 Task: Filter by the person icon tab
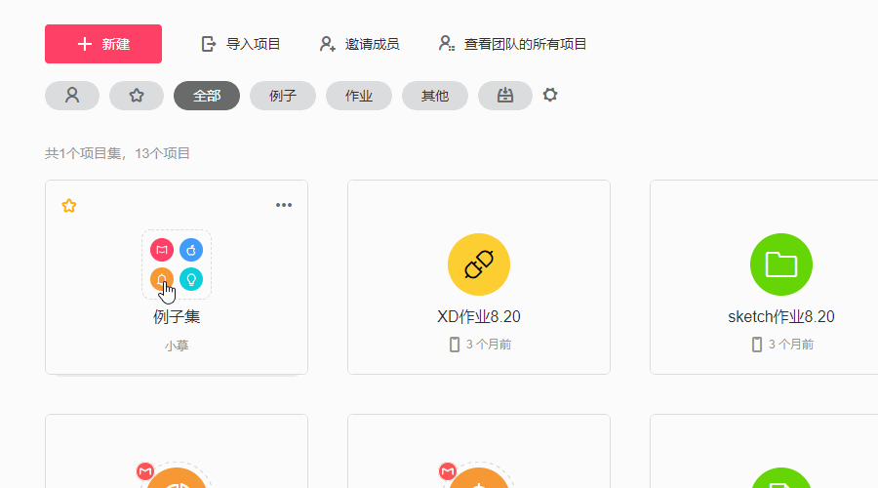(x=72, y=96)
